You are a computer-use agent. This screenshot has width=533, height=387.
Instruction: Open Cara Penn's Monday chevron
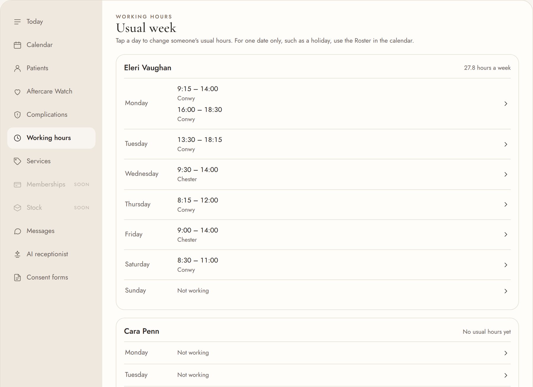pyautogui.click(x=506, y=353)
